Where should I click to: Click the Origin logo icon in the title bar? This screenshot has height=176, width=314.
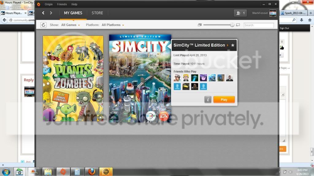39,4
